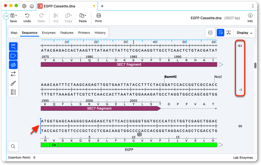Click the Insertion Point status text
Viewport: 261px width, 165px height.
(x=22, y=158)
